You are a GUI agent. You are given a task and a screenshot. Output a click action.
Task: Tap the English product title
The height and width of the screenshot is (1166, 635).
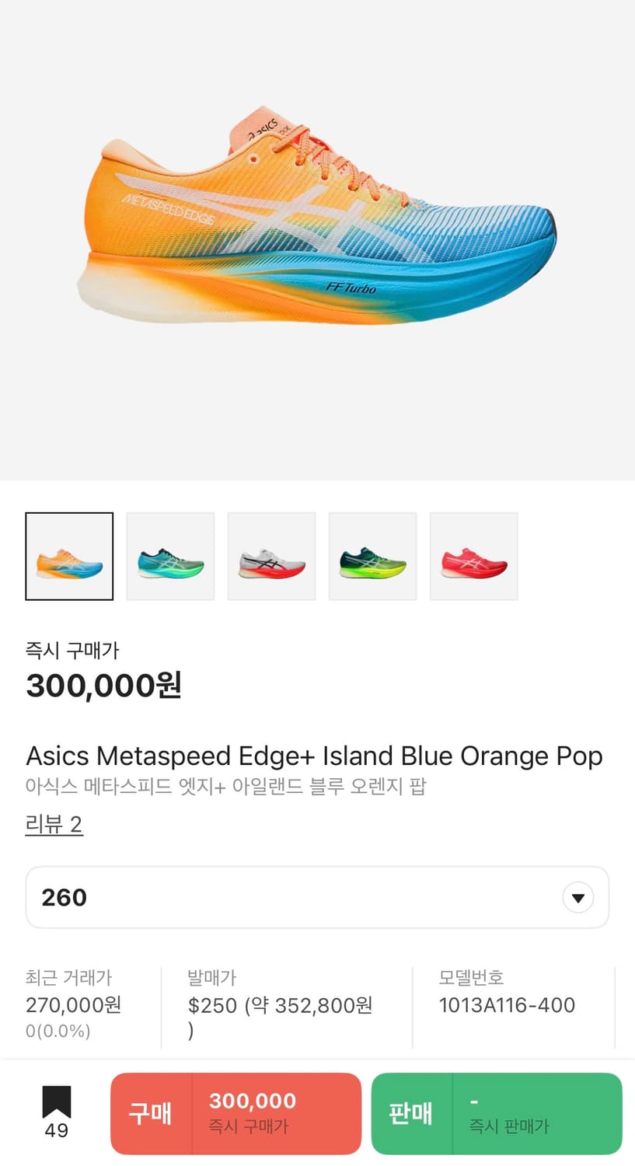[x=314, y=756]
